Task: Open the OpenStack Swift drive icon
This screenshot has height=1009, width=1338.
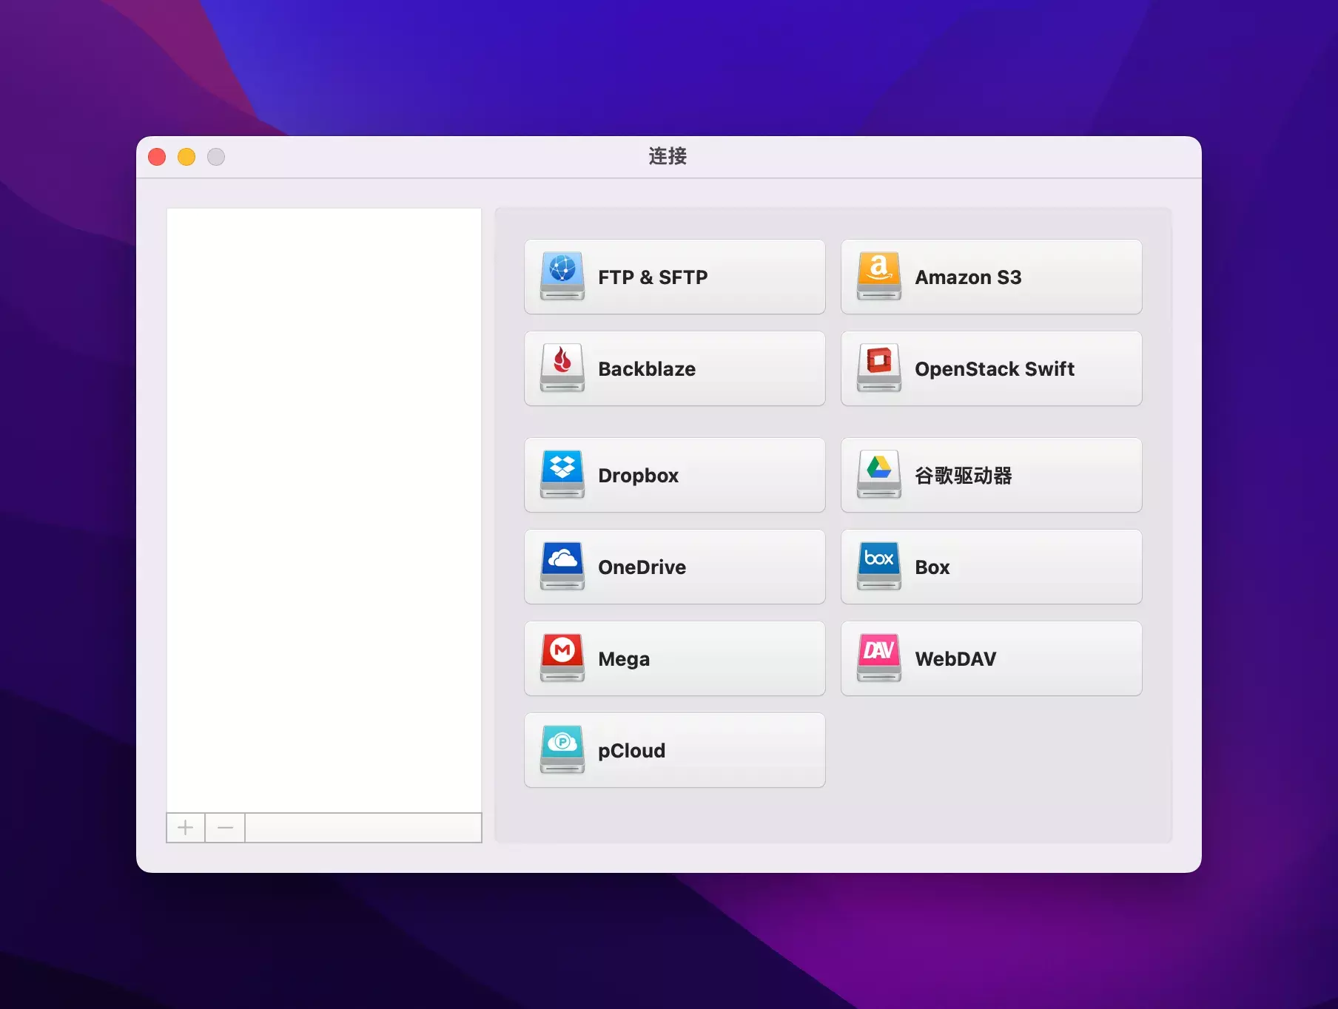Action: pos(879,368)
